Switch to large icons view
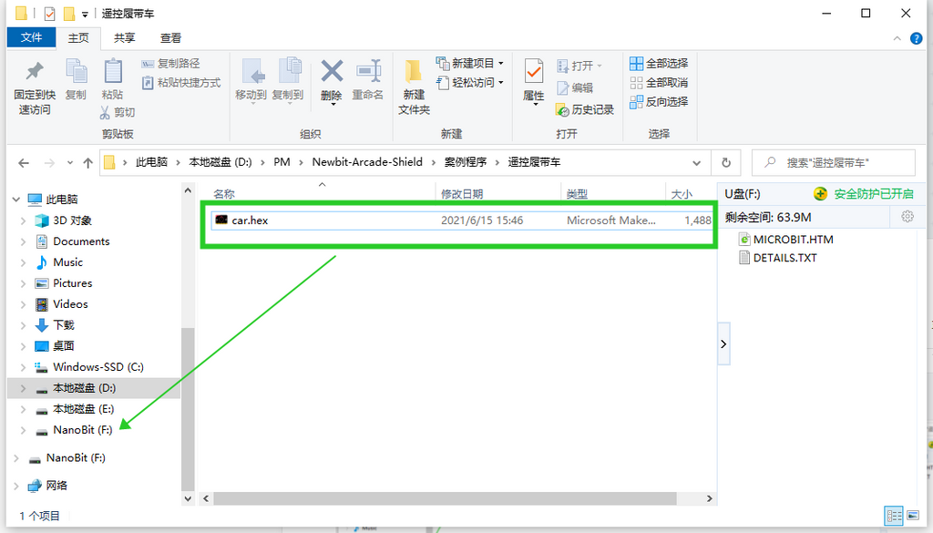 911,516
